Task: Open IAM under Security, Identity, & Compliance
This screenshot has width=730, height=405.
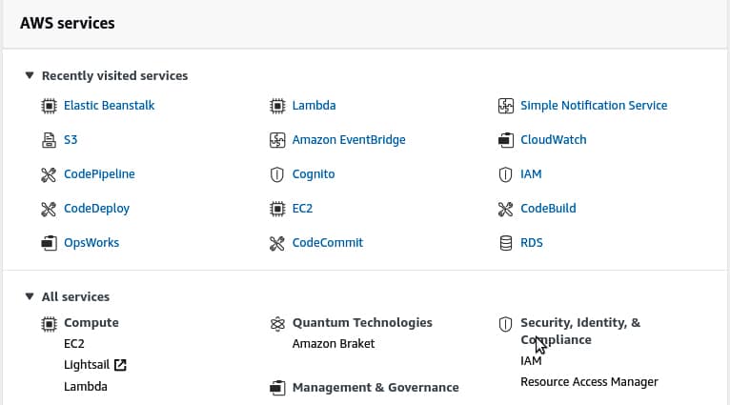Action: click(x=531, y=361)
